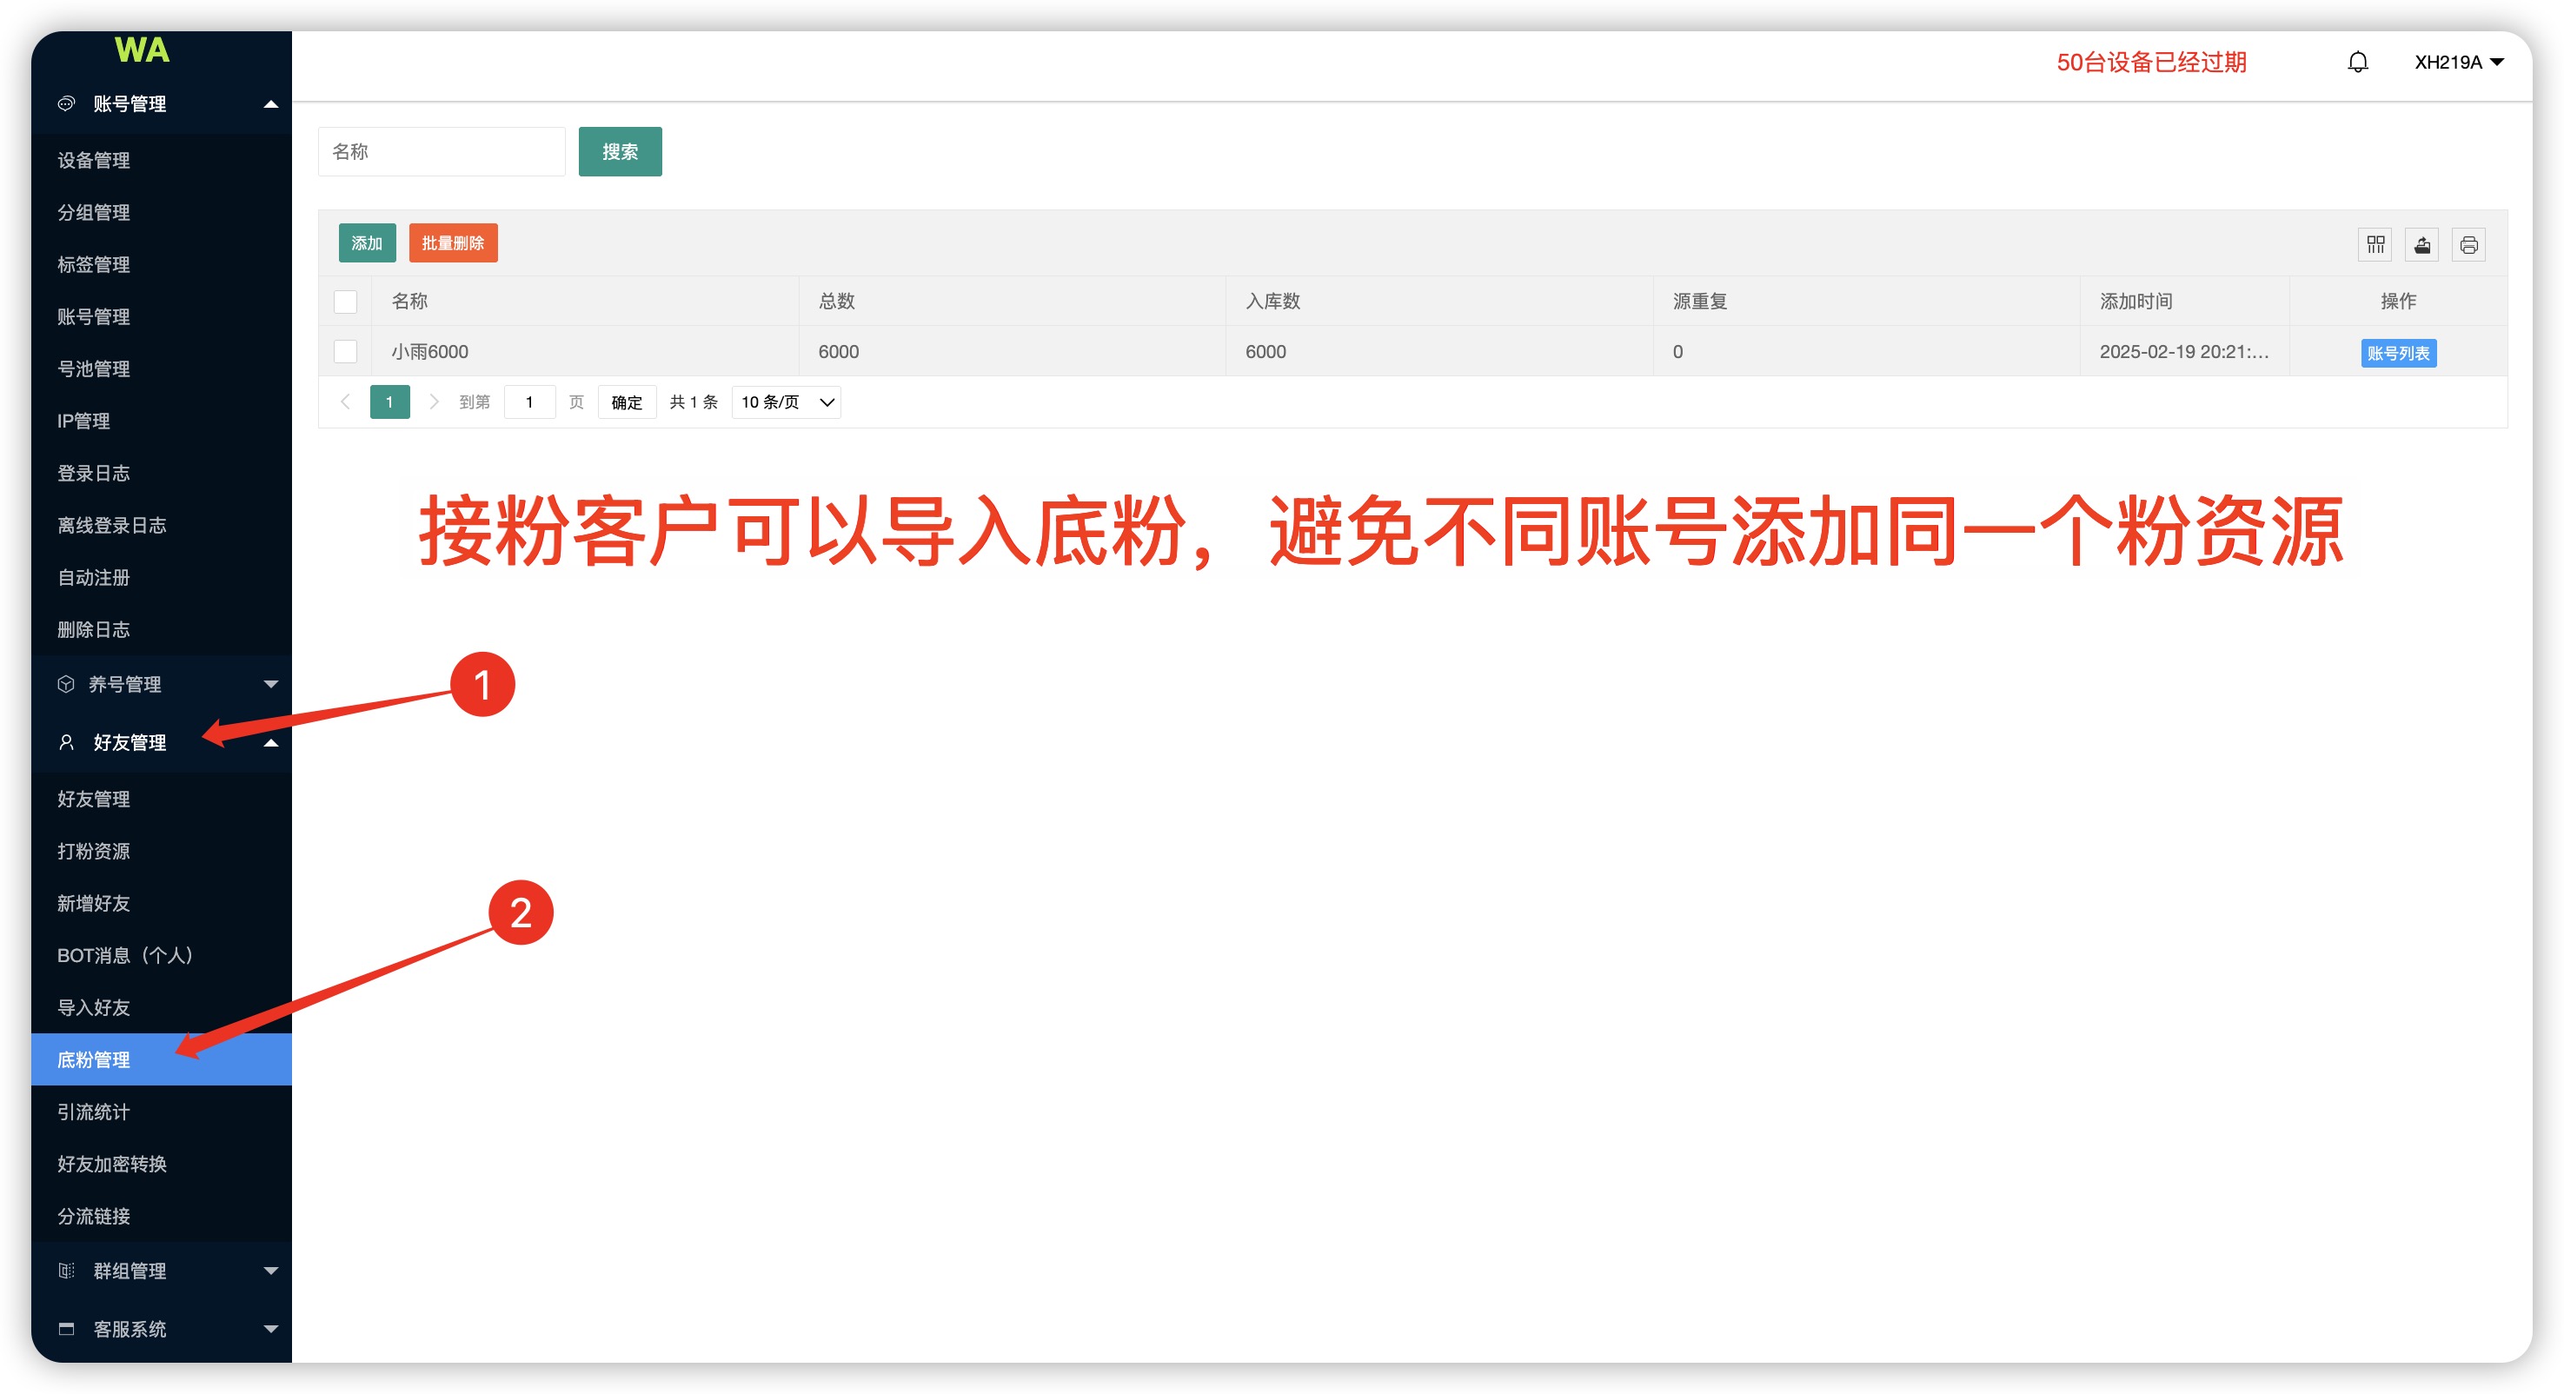Click the orange 批量删除 button

(453, 242)
